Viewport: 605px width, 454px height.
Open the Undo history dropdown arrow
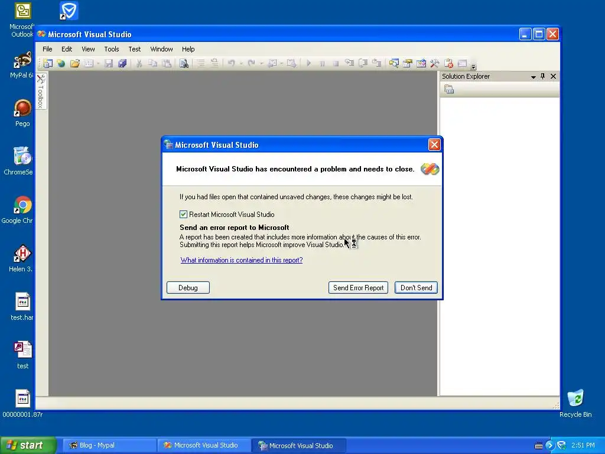(x=241, y=63)
